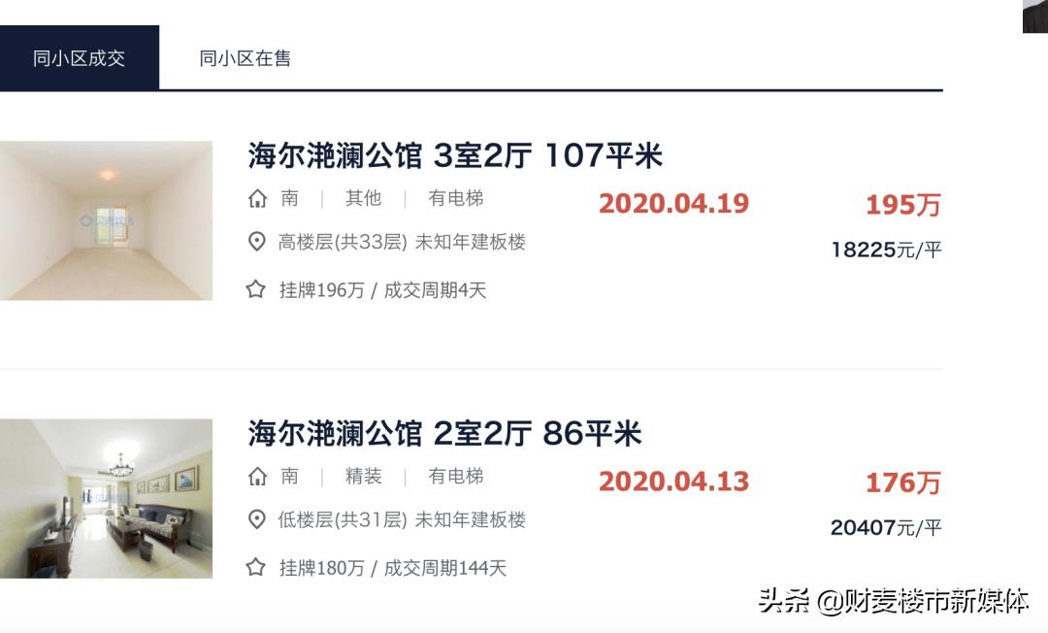Click the date 2020.04.13
Image resolution: width=1048 pixels, height=633 pixels.
coord(674,482)
